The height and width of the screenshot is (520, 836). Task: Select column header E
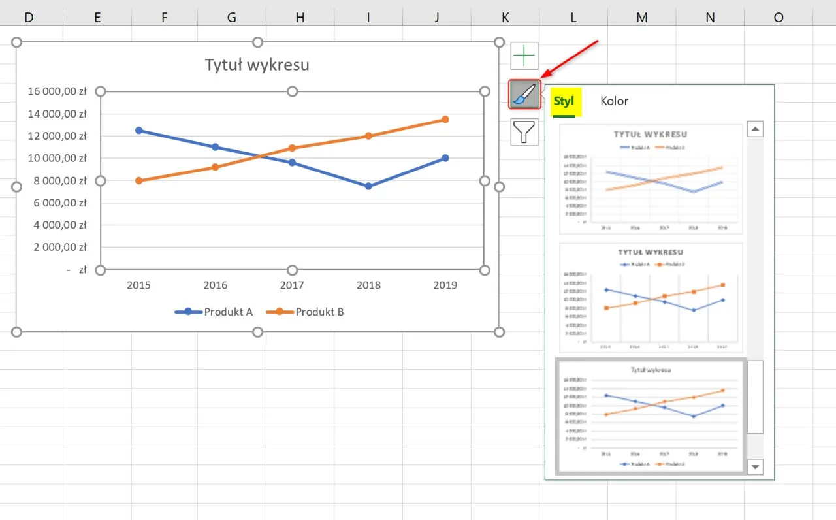click(x=97, y=18)
